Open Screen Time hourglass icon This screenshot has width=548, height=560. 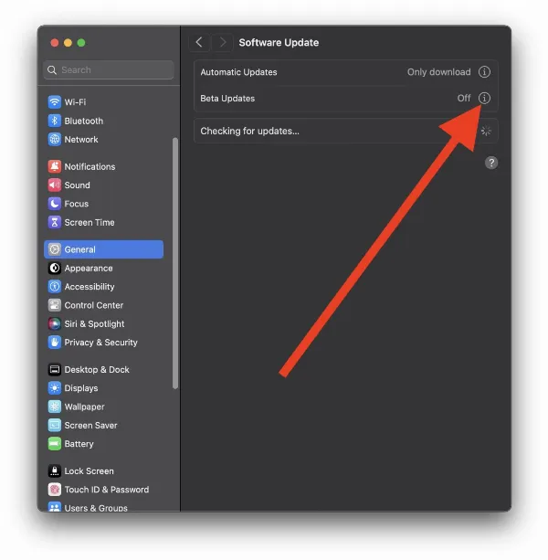coord(54,222)
